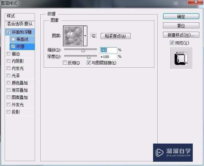This screenshot has width=204, height=166.
Task: Enable the 内发光 inner glow checkbox
Action: point(9,68)
